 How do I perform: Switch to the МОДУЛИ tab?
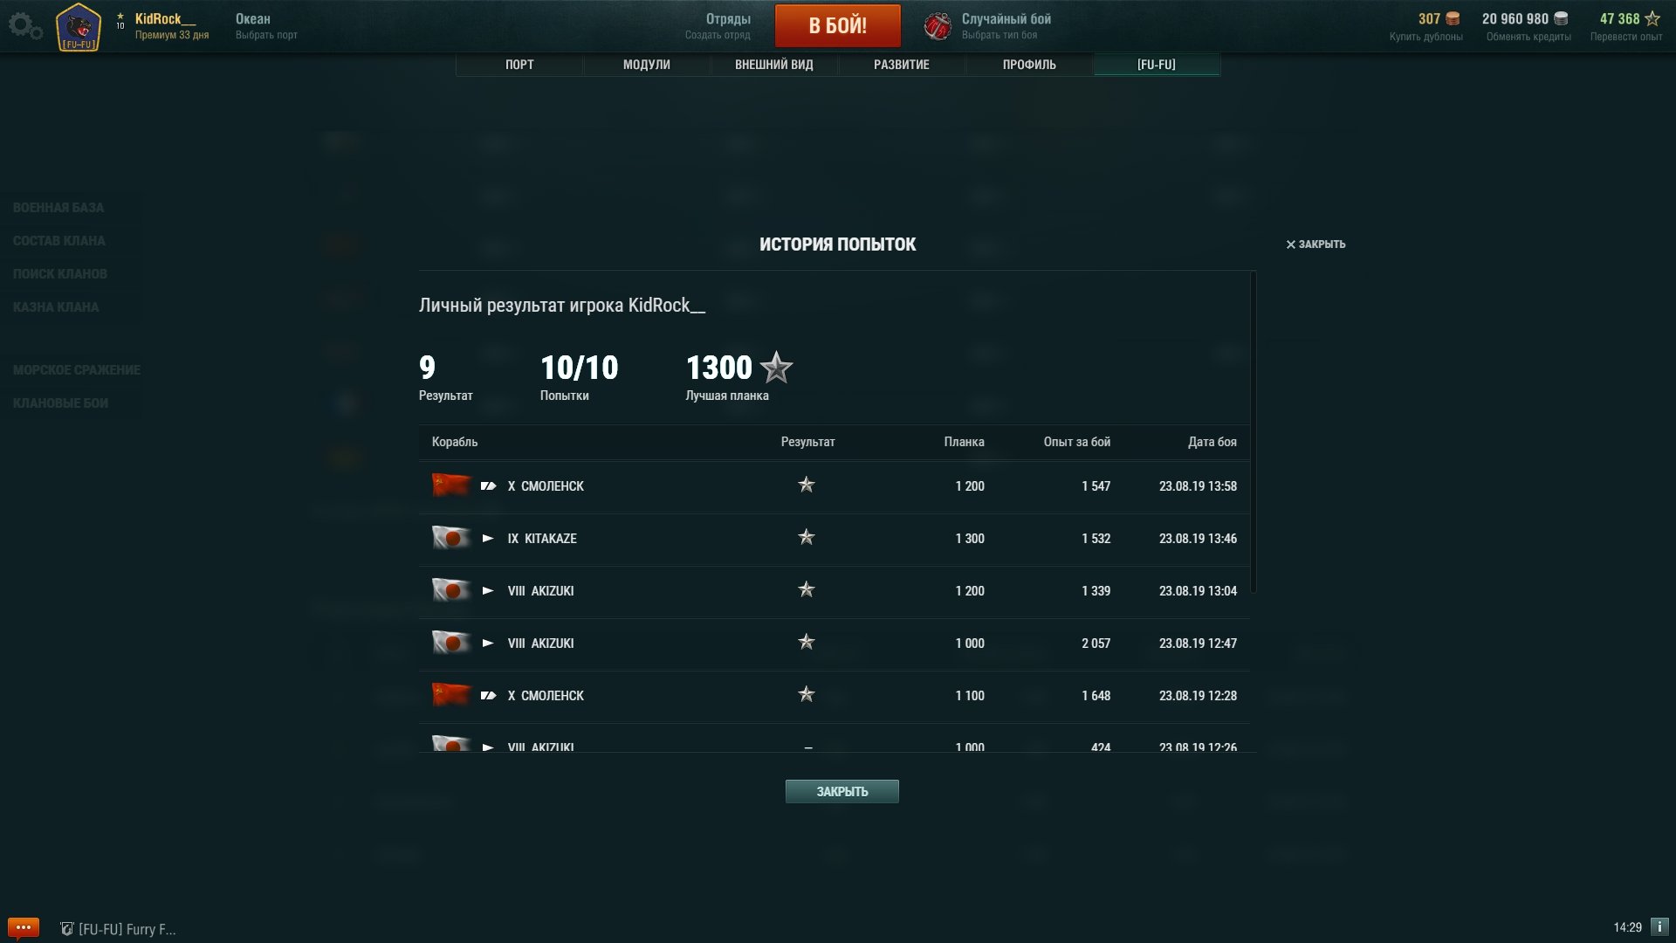647,65
